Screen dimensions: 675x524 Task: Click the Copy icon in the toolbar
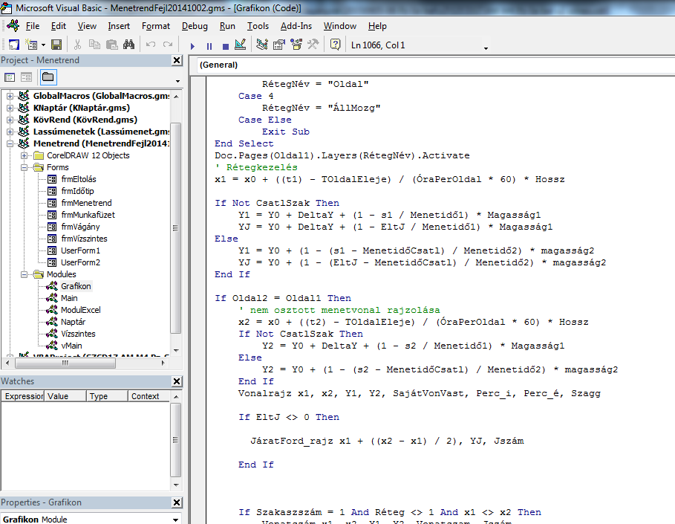tap(94, 45)
